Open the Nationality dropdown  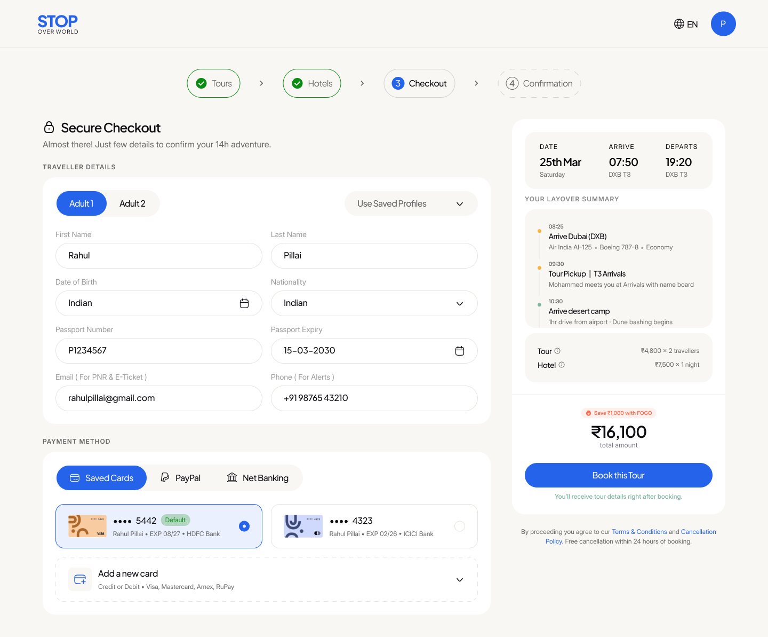pyautogui.click(x=374, y=303)
